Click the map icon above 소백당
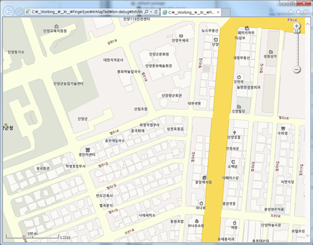This screenshot has height=245, width=313. pos(233,162)
